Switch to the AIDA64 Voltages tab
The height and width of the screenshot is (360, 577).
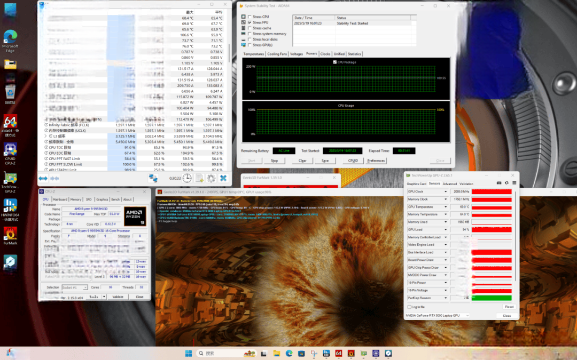click(296, 54)
